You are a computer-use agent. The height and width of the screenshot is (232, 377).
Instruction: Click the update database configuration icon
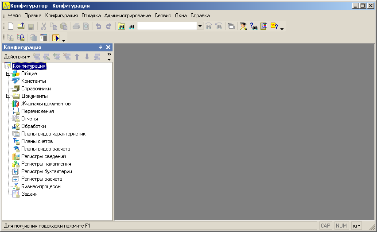click(x=21, y=38)
